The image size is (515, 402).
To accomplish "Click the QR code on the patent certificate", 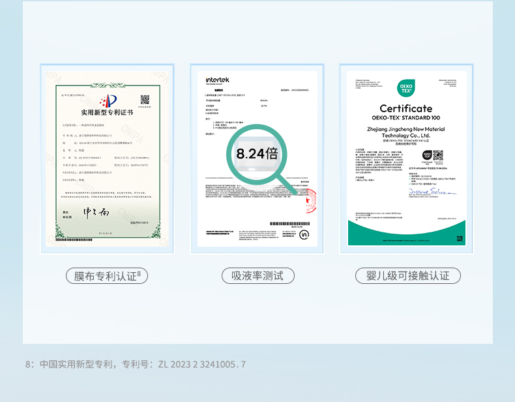I will 145,99.
